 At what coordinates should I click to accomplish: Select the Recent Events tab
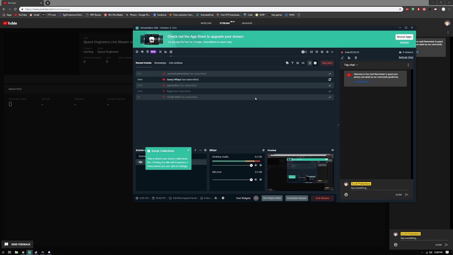(x=143, y=63)
